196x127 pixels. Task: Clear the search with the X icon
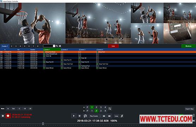coord(60,46)
